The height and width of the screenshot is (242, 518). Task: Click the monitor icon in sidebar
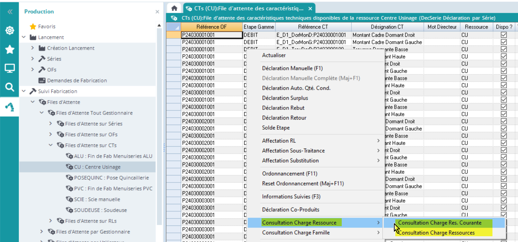pyautogui.click(x=10, y=68)
